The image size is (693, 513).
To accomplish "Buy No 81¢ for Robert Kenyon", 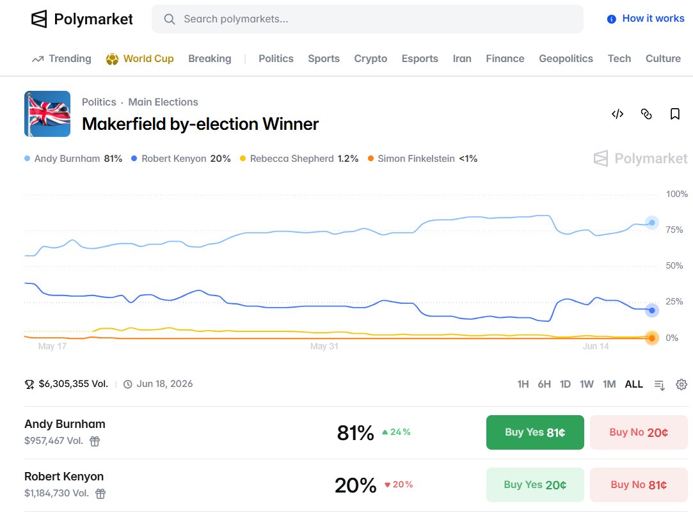I will (639, 485).
